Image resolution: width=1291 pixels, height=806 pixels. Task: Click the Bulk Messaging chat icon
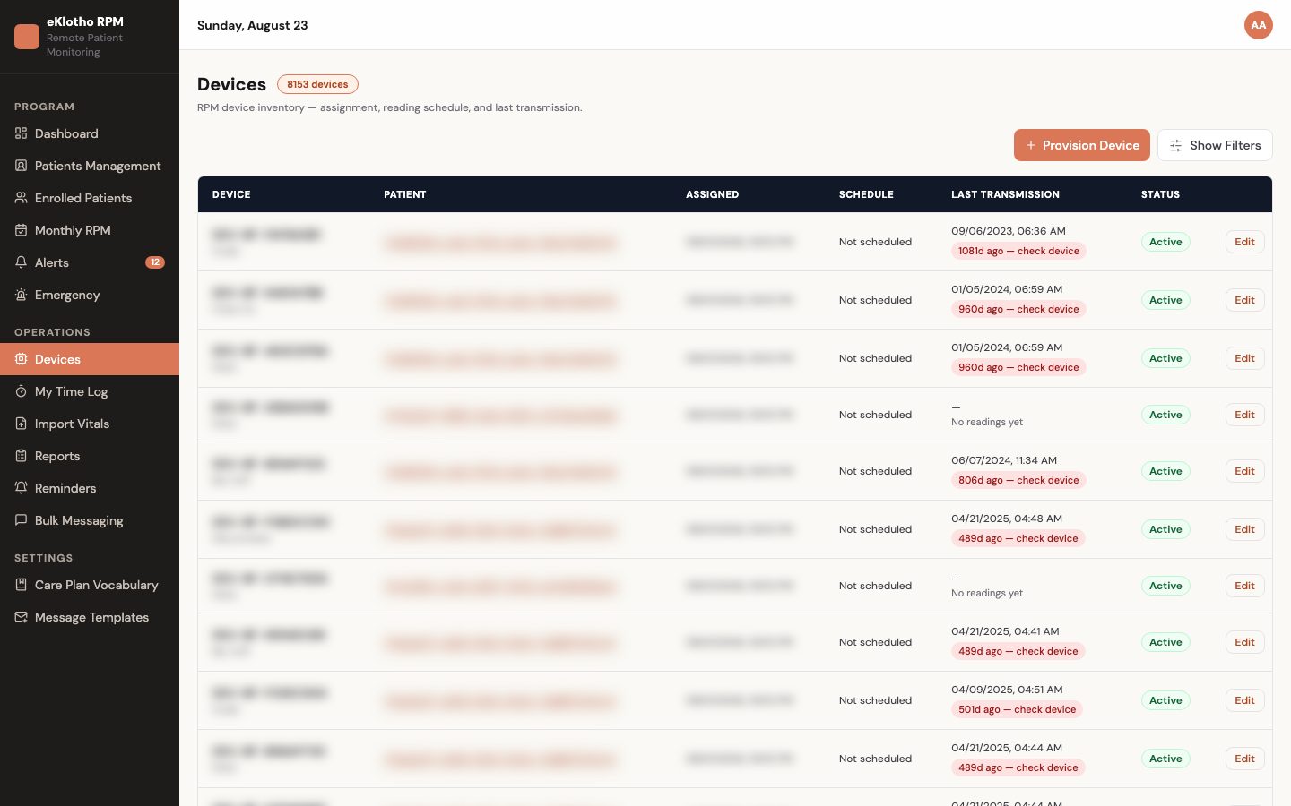coord(21,520)
